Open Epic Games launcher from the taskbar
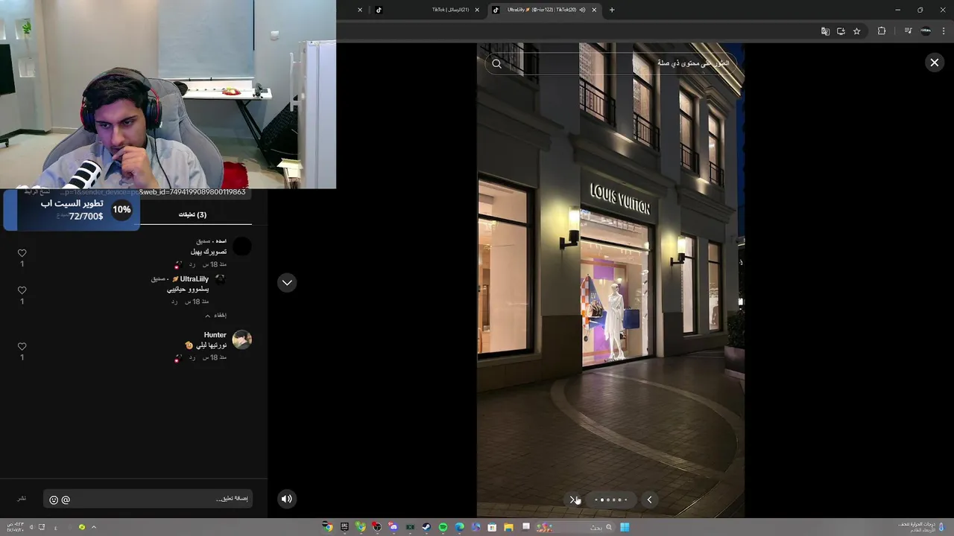Image resolution: width=954 pixels, height=536 pixels. tap(344, 527)
